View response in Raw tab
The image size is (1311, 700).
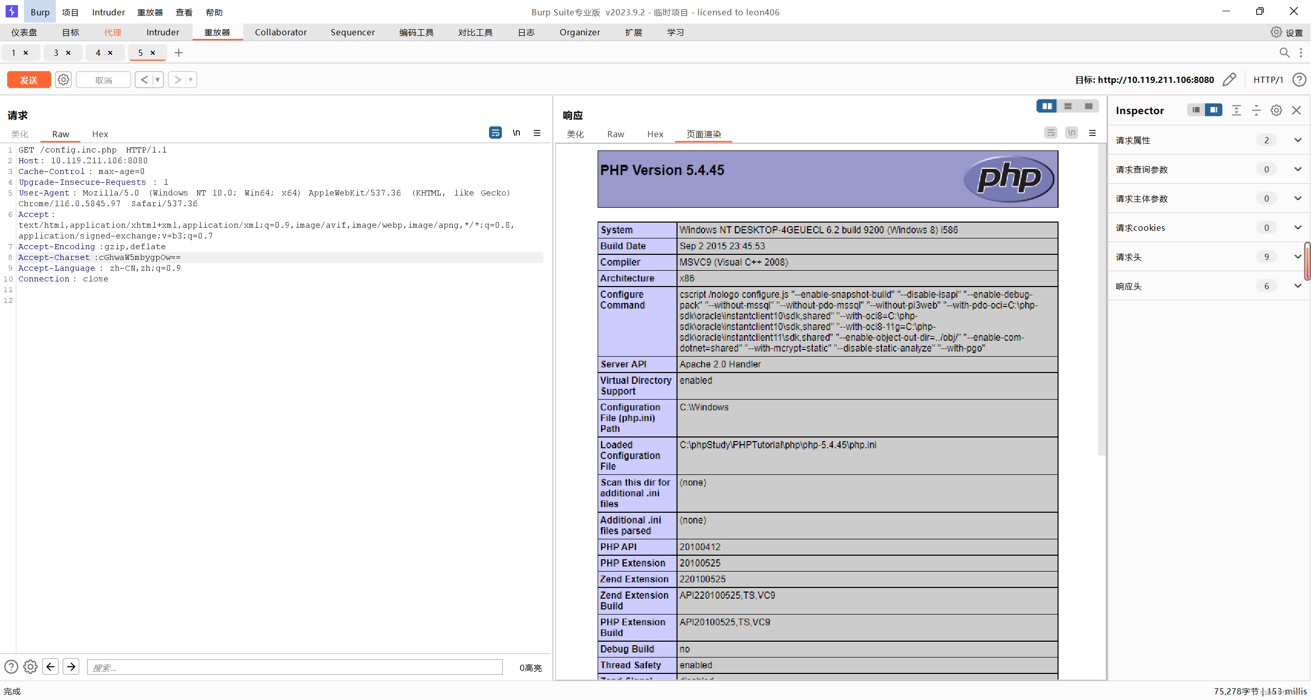(x=616, y=134)
